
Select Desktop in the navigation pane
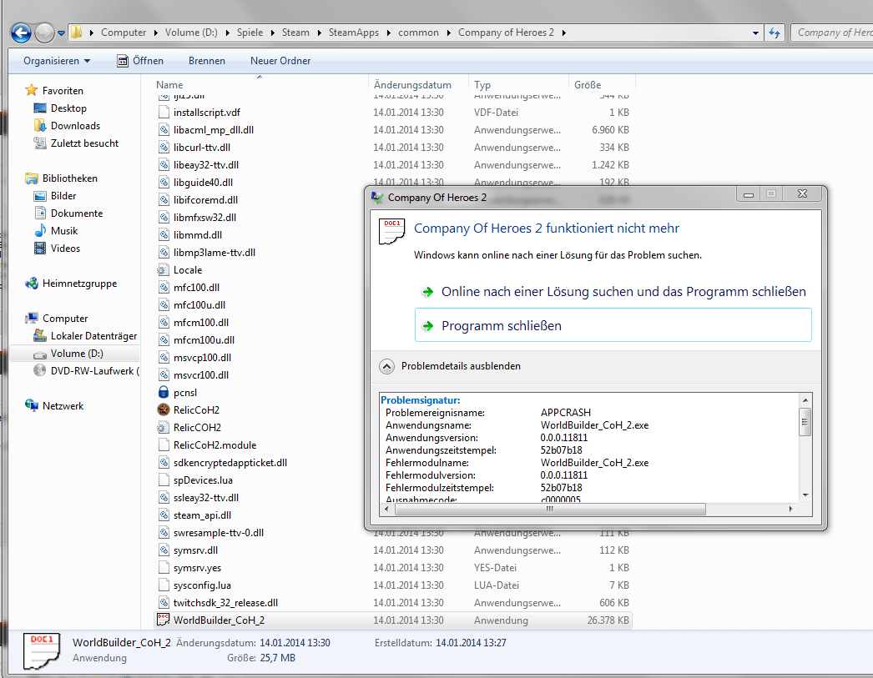(68, 108)
